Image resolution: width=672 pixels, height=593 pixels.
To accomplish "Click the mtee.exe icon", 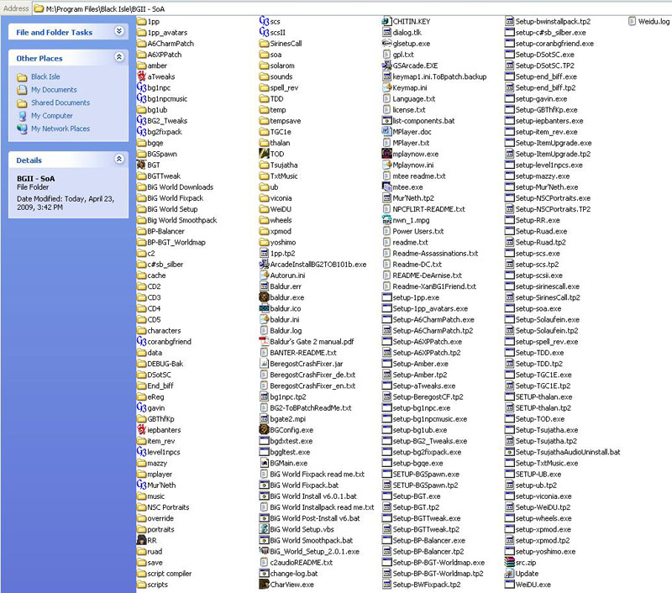I will coord(386,186).
